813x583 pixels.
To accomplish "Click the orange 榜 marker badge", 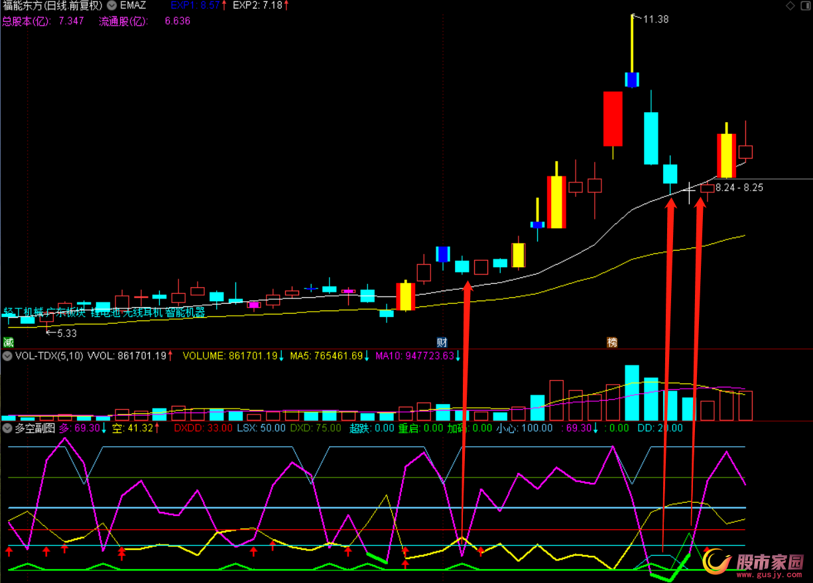I will point(612,343).
